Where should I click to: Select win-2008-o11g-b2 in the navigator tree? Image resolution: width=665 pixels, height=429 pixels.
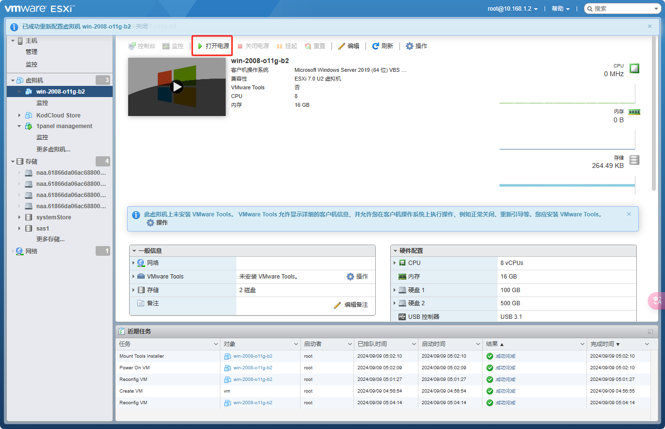(60, 91)
